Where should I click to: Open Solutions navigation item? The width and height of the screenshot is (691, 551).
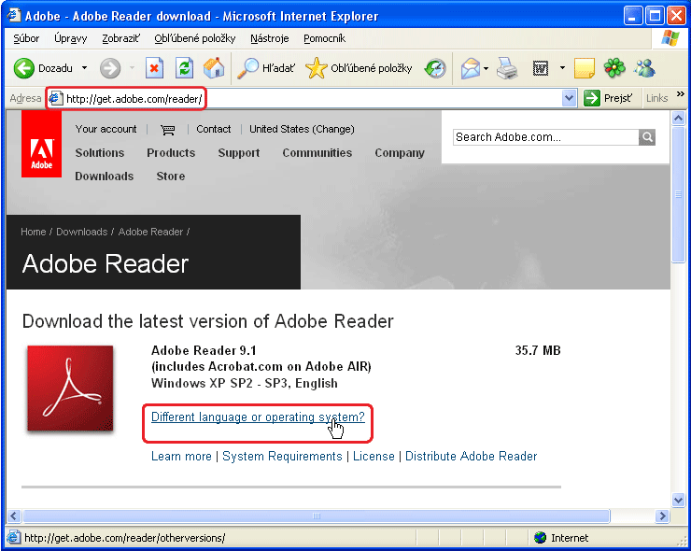pos(100,153)
